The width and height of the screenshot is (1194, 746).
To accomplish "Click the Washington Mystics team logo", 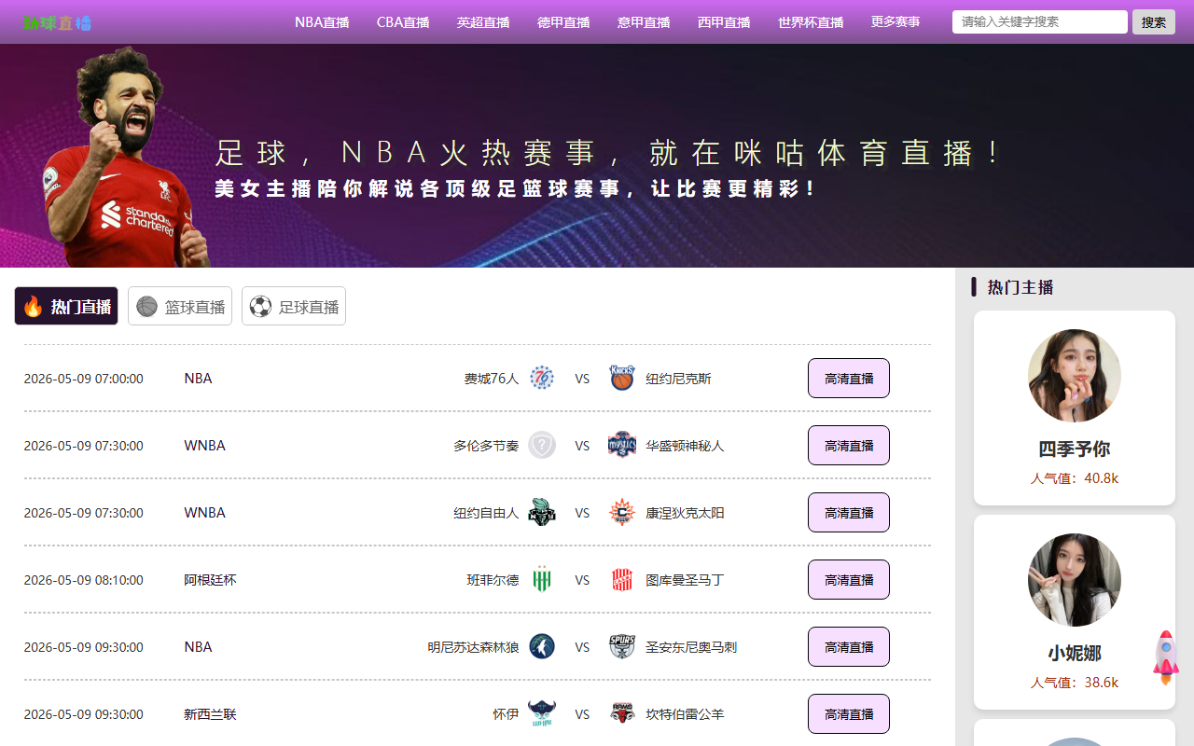I will [622, 445].
